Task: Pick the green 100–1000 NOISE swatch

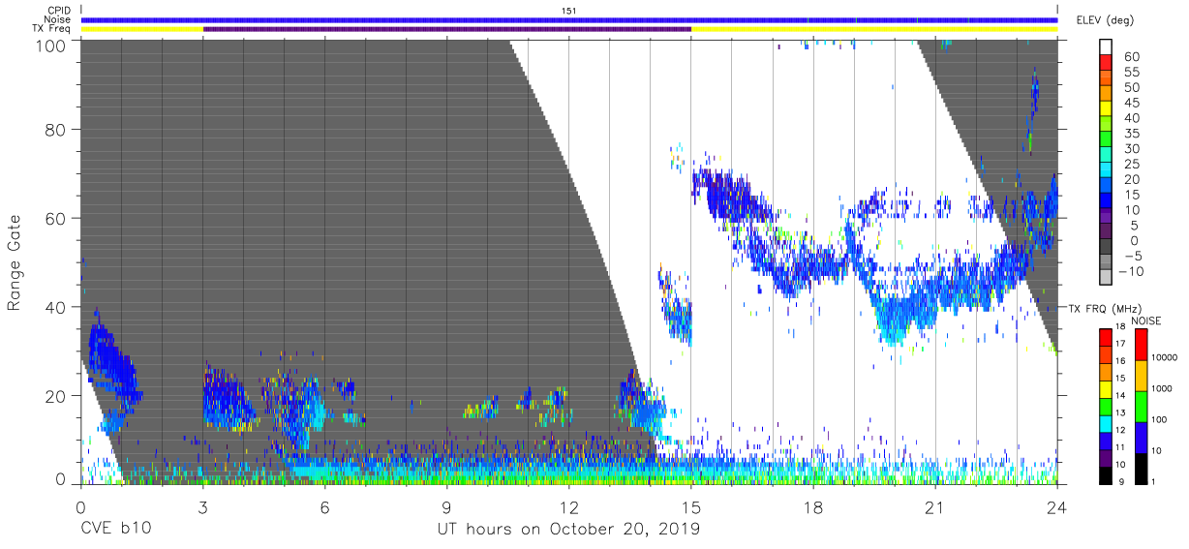Action: [1142, 407]
